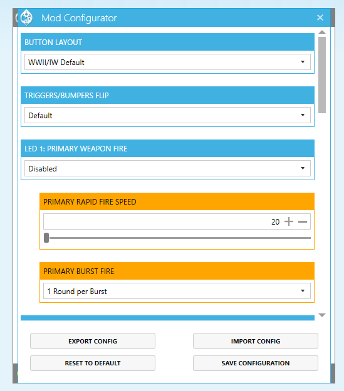This screenshot has width=344, height=391.
Task: Click the scrollbar up arrow
Action: click(322, 32)
